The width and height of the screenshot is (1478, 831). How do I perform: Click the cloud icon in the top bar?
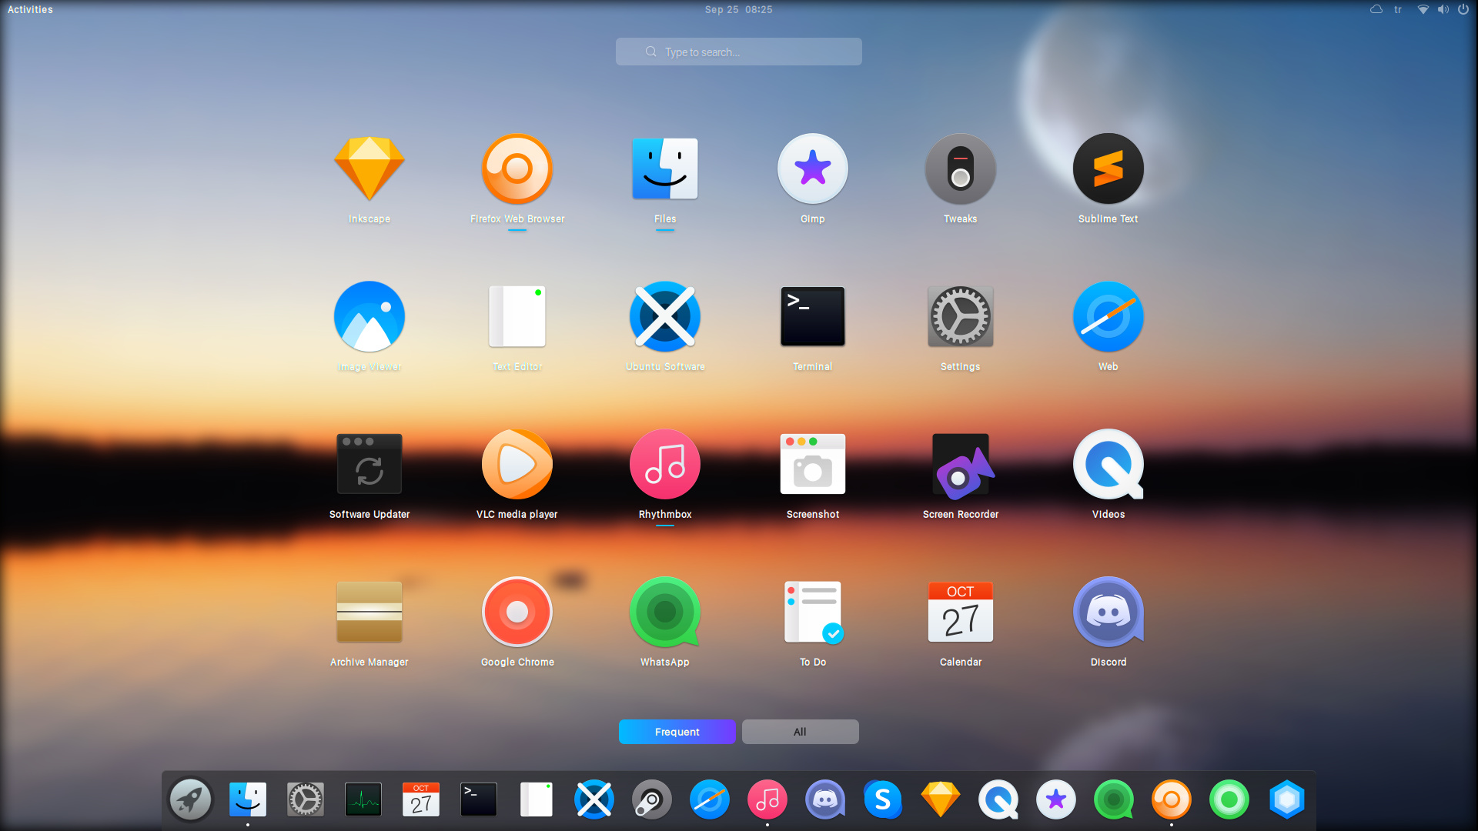(1376, 9)
